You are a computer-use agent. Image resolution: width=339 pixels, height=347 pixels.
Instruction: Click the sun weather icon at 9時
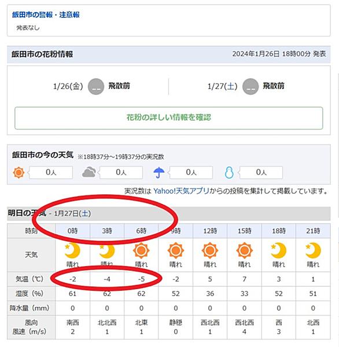[x=176, y=251]
